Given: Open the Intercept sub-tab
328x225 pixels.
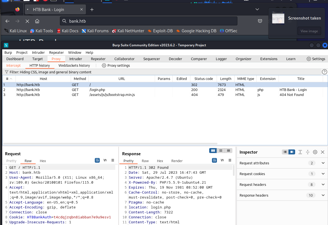Looking at the screenshot, I should 13,66.
